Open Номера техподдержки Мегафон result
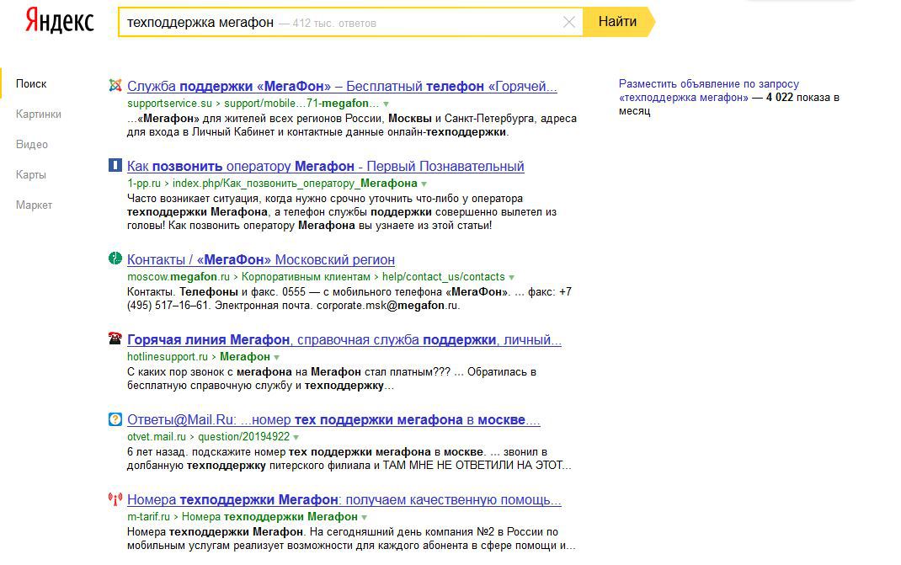The height and width of the screenshot is (565, 901). 344,499
